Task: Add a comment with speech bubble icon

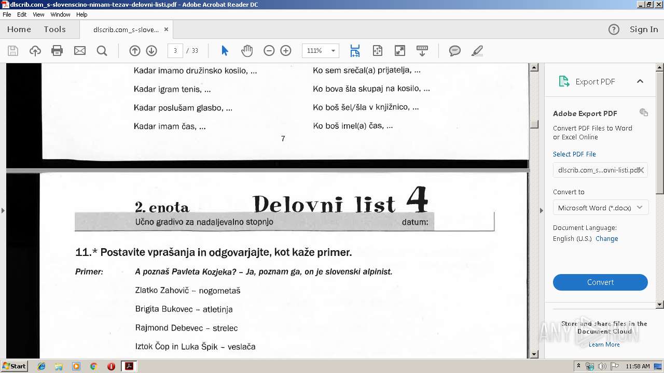Action: [455, 51]
